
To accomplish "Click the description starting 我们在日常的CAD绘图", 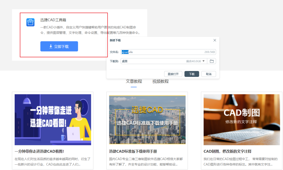I will coord(240,162).
